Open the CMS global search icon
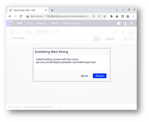Image resolution: width=149 pixels, height=122 pixels. [x=132, y=23]
